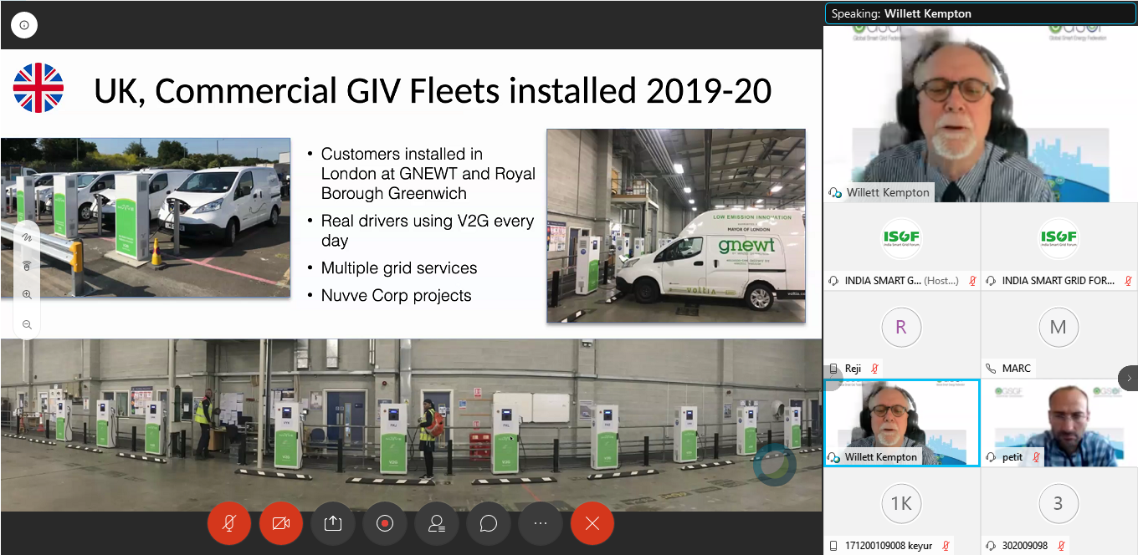Click mobile device icon beside 171200109008 keyur
The image size is (1138, 555).
coord(833,546)
